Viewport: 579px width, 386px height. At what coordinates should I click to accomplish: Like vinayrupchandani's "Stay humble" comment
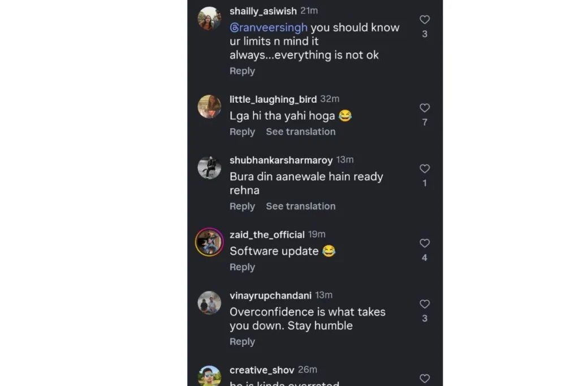pos(425,304)
